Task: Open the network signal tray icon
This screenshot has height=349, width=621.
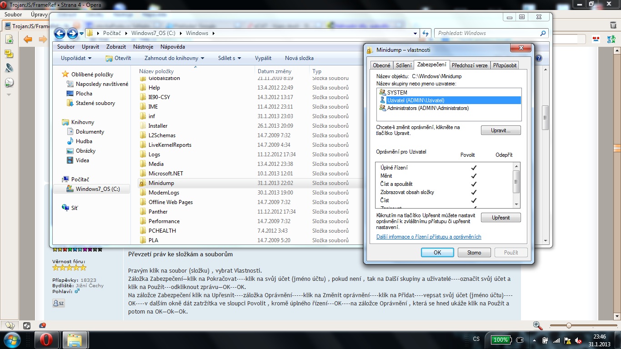Action: tap(556, 340)
